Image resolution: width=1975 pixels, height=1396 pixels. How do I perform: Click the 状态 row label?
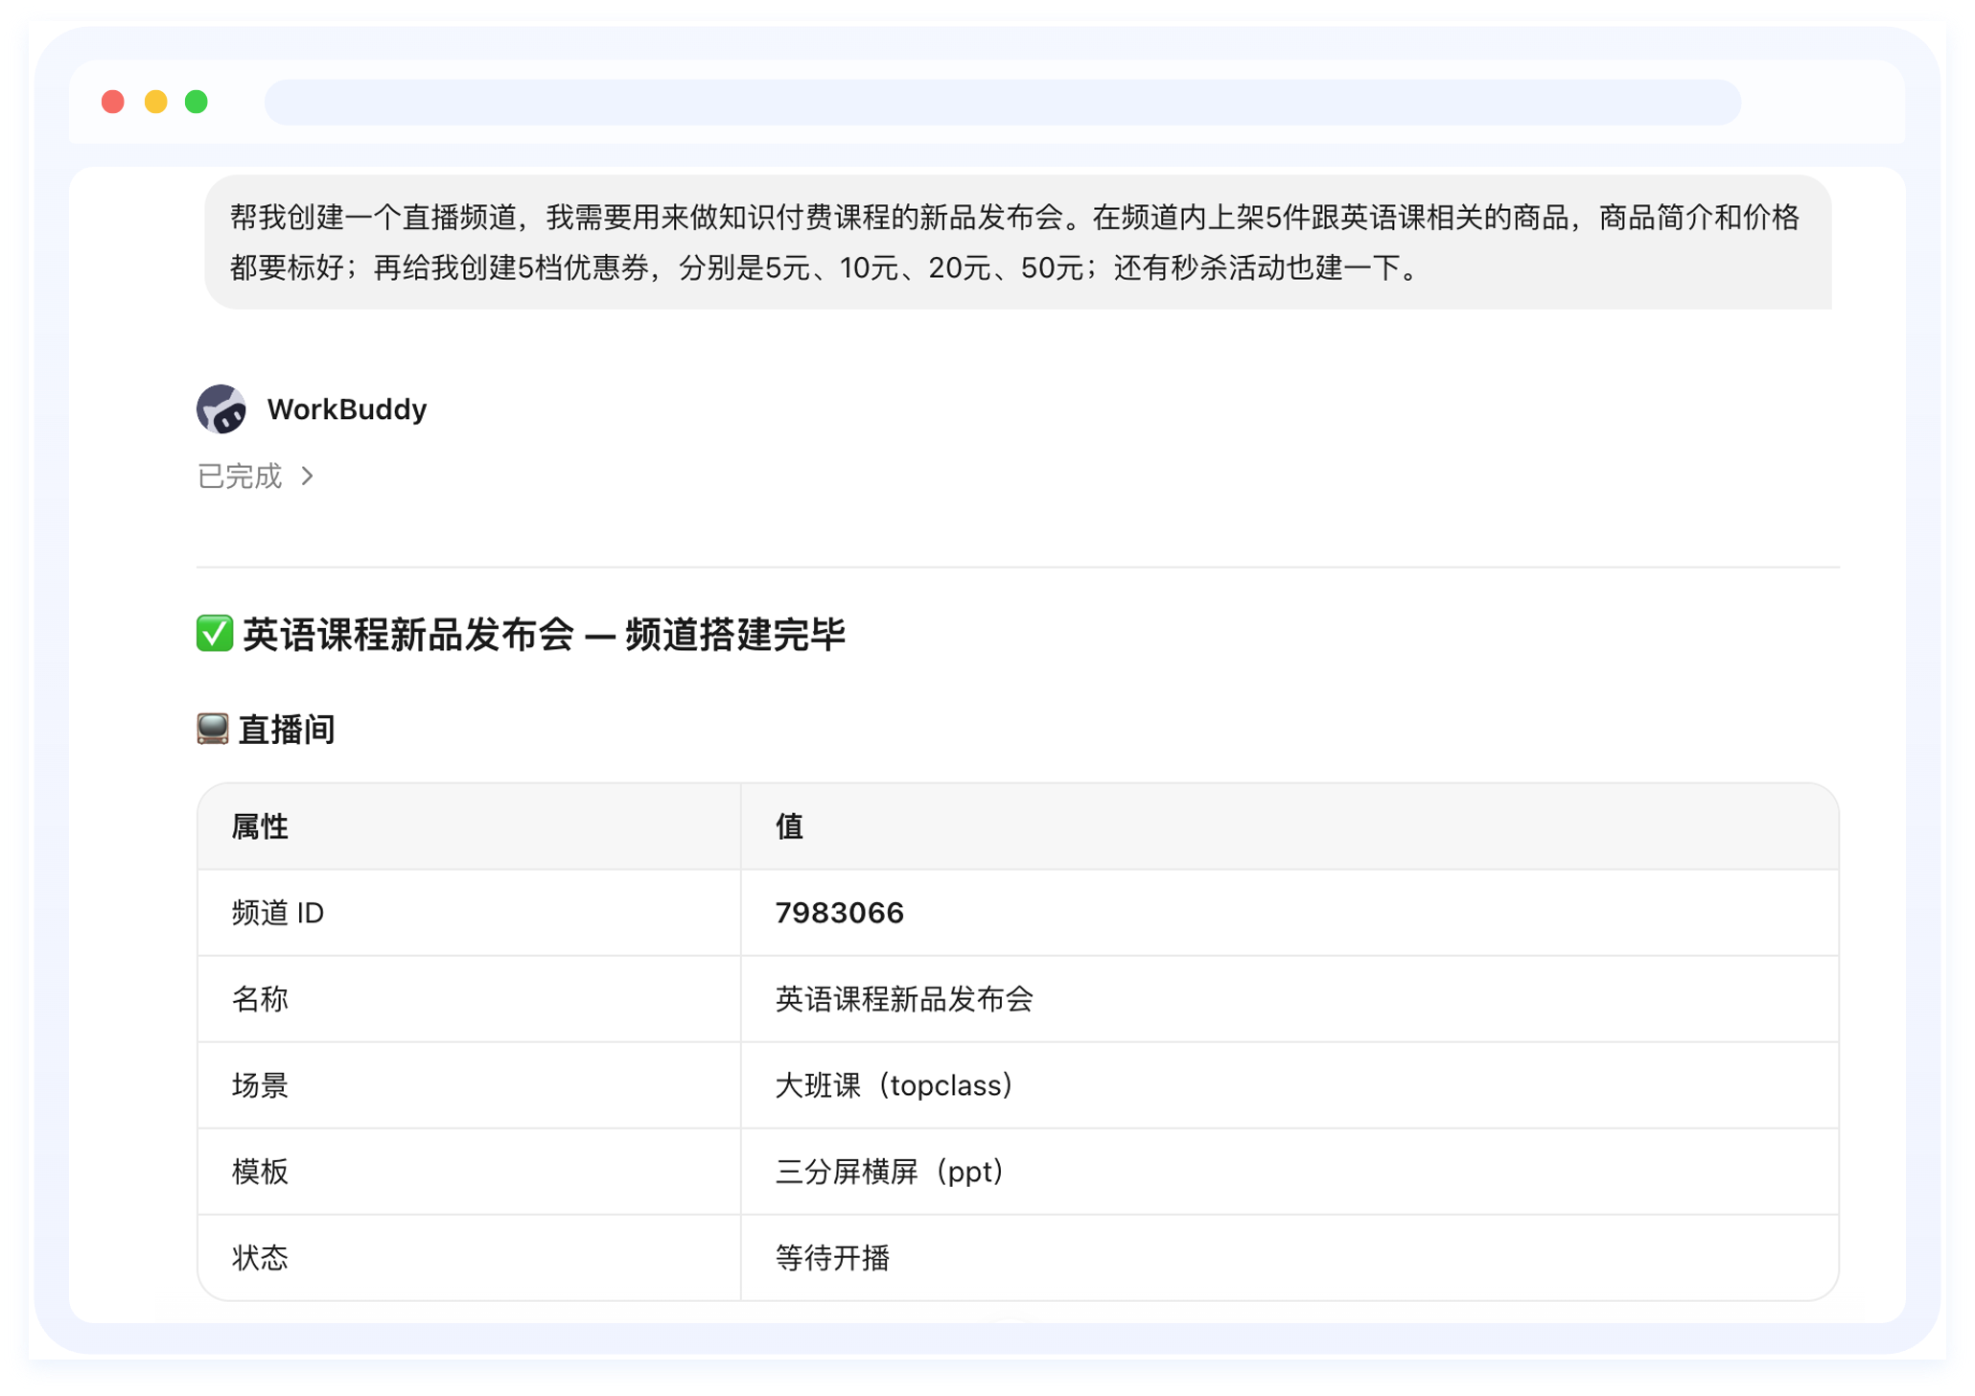point(260,1258)
